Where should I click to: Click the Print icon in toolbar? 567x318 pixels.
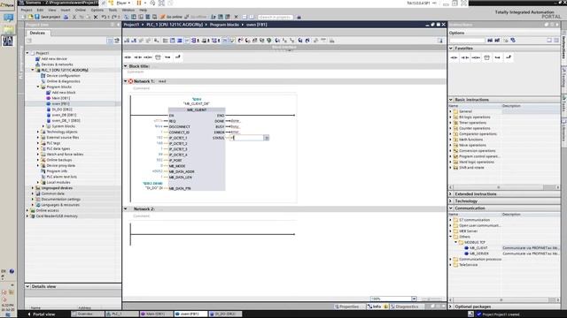tap(66, 17)
